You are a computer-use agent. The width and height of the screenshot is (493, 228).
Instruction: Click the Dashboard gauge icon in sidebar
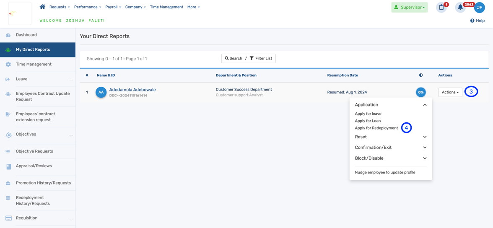tap(8, 35)
